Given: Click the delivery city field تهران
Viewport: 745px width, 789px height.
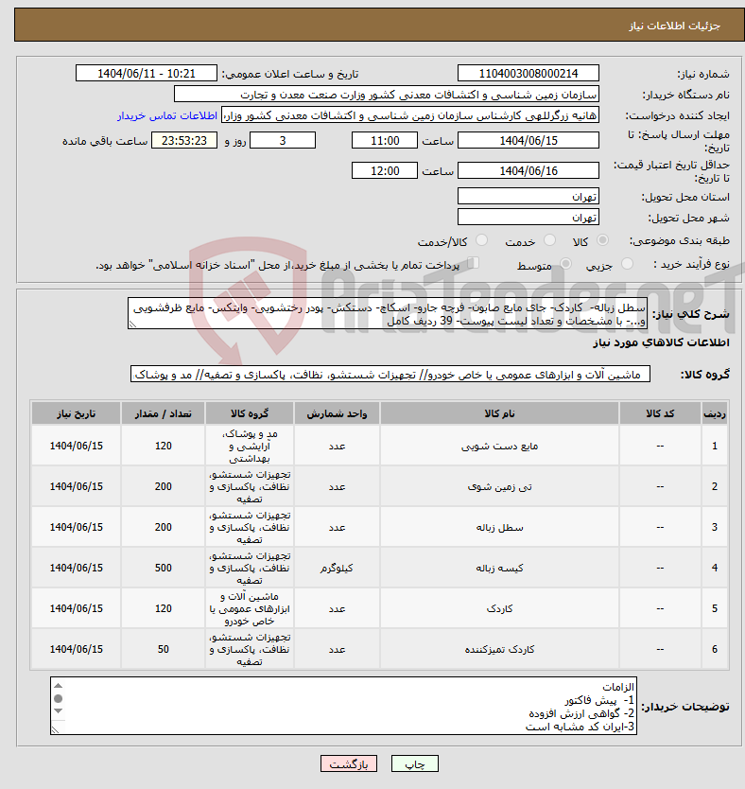Looking at the screenshot, I should click(528, 218).
